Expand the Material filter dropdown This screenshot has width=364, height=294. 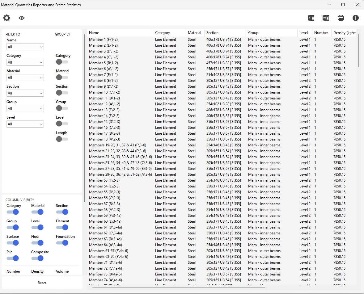click(25, 78)
